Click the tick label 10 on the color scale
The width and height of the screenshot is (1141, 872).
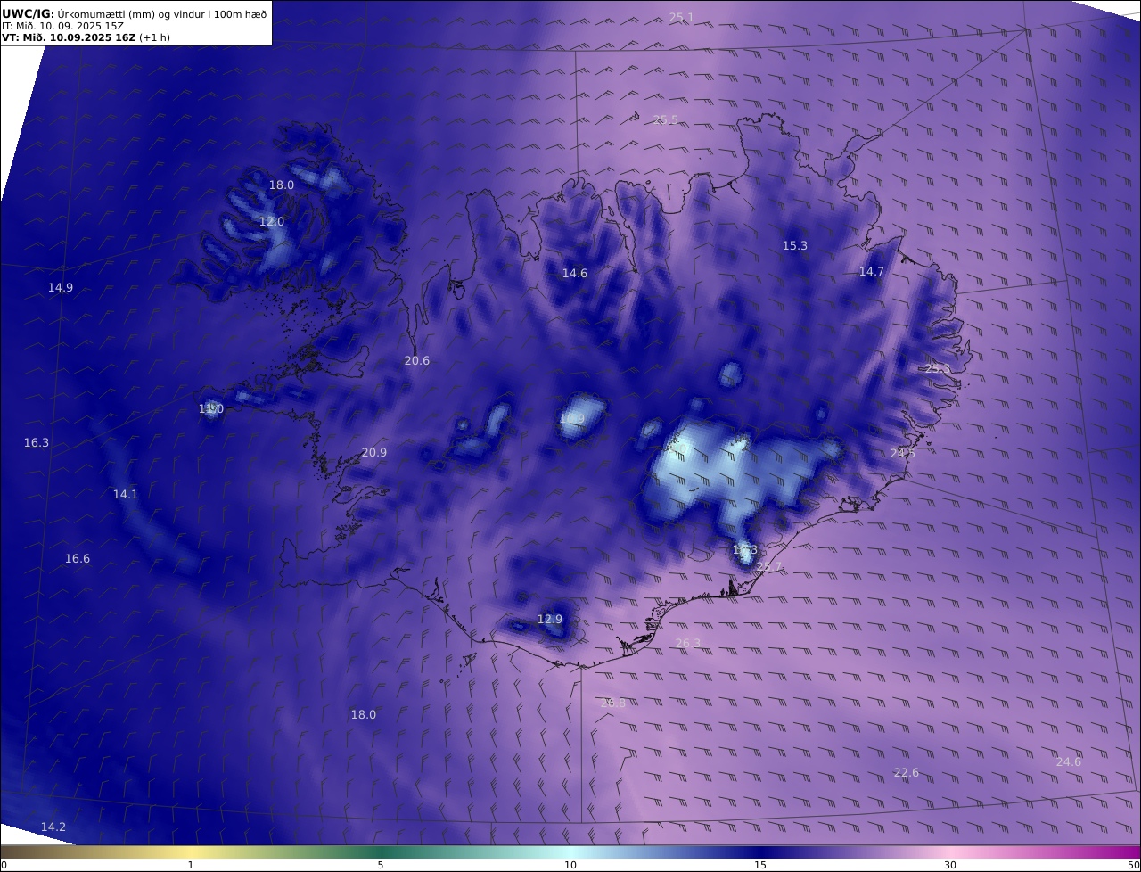coord(570,865)
